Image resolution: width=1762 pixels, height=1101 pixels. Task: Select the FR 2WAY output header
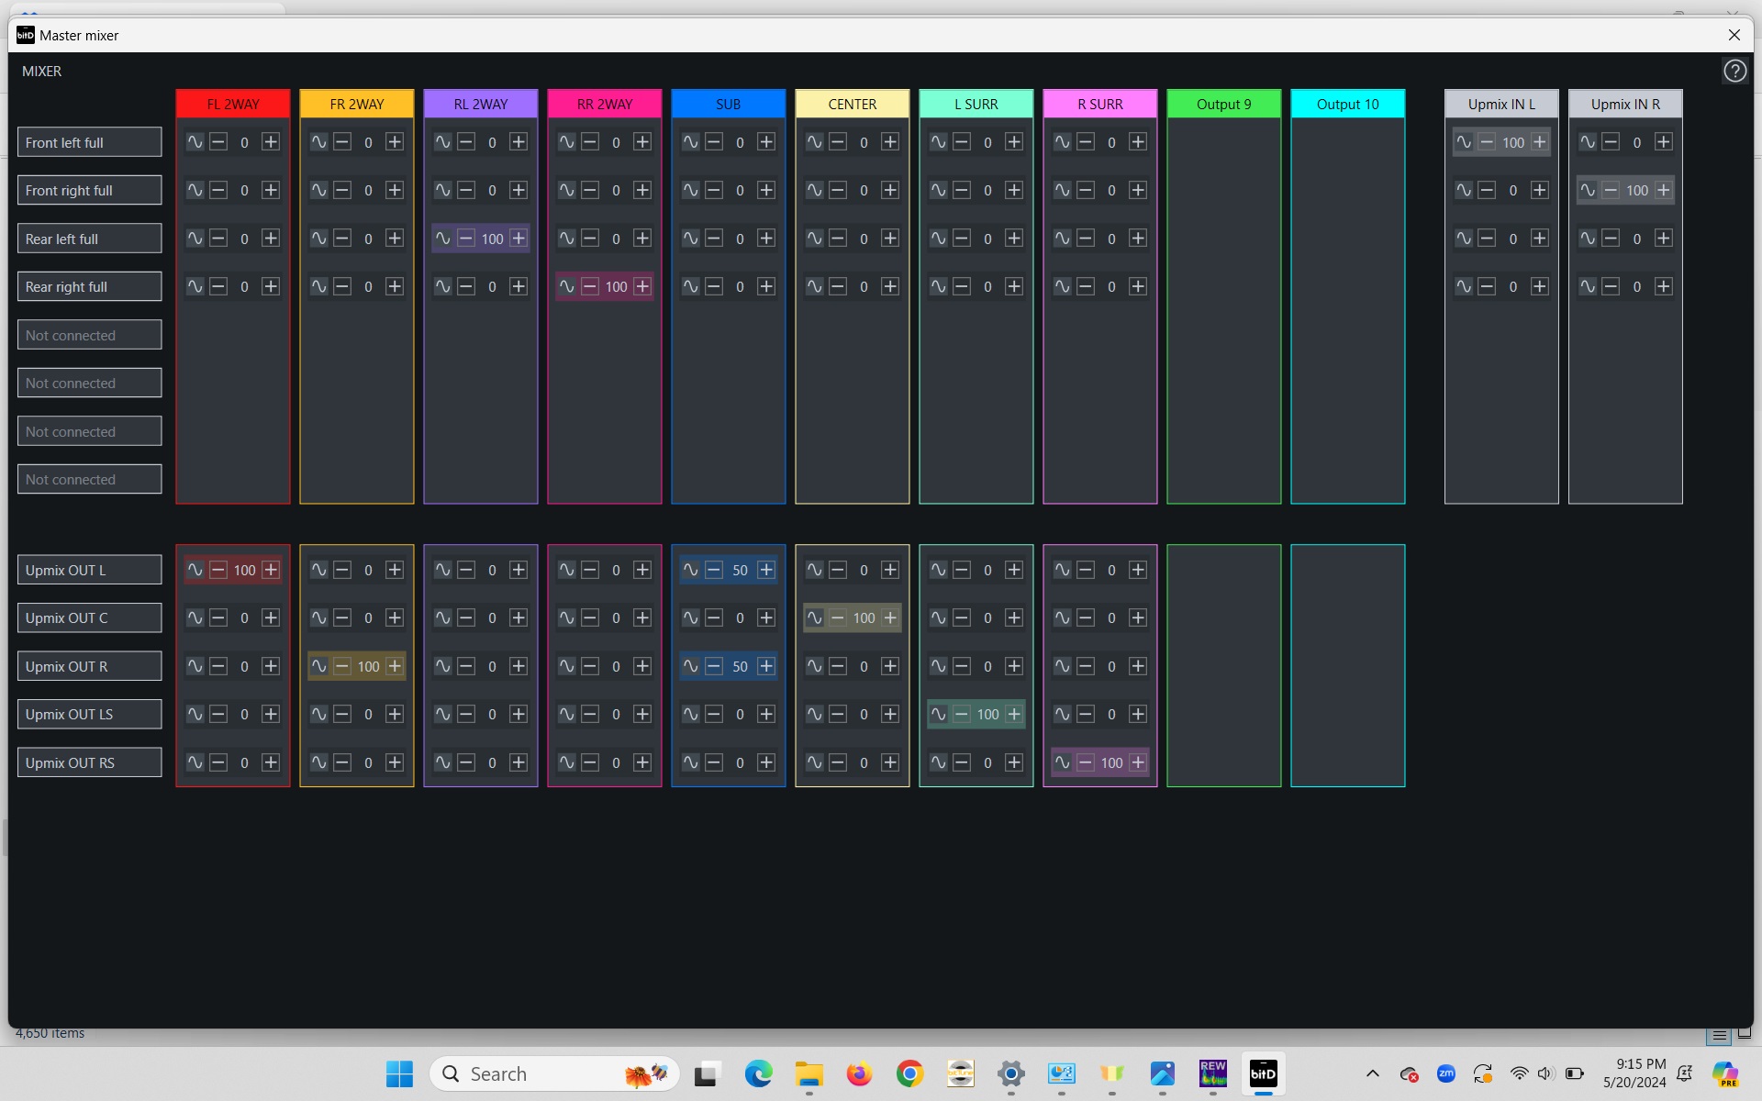[x=357, y=104]
